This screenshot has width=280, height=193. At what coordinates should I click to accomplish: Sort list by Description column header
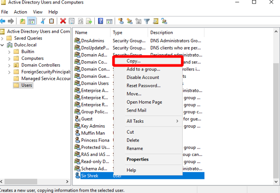tap(176, 33)
